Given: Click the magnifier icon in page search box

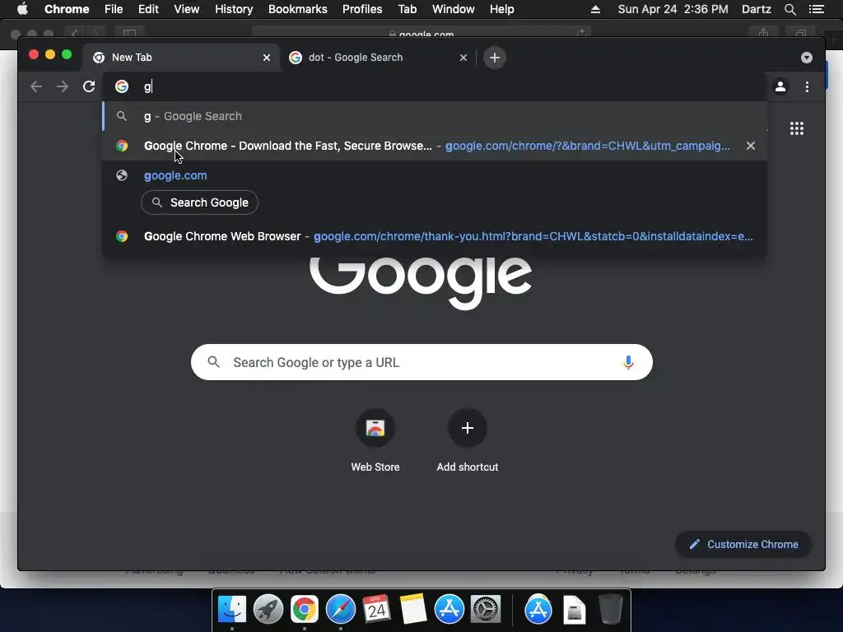Looking at the screenshot, I should pos(213,362).
